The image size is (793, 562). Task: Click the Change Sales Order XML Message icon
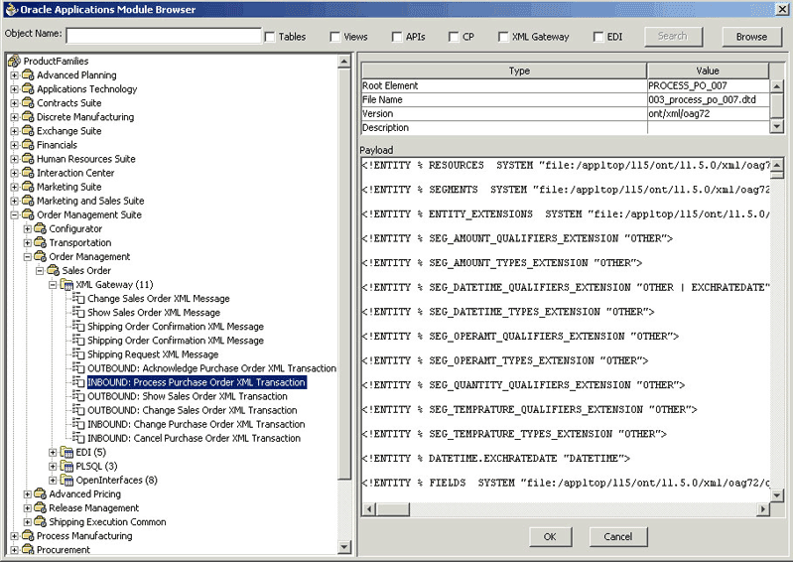point(78,299)
